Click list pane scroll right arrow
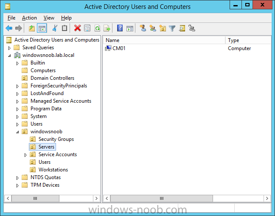 tap(267, 198)
